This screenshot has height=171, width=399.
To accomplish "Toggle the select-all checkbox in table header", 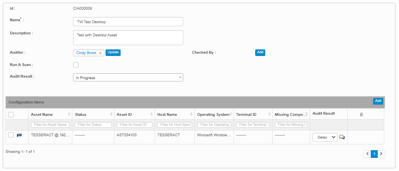I will point(11,114).
